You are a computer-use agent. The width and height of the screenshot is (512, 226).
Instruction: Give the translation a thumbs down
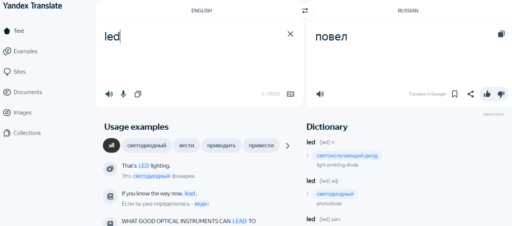pos(501,94)
